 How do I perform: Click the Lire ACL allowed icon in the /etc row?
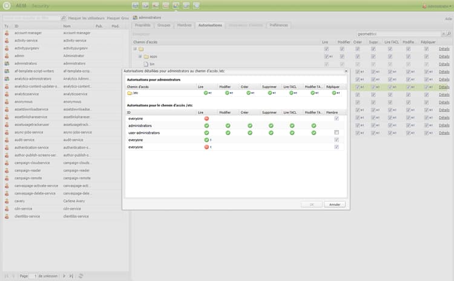point(291,93)
